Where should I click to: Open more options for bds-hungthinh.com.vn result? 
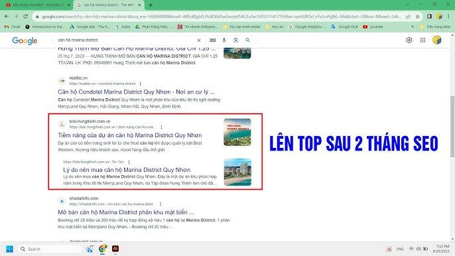coord(161,127)
